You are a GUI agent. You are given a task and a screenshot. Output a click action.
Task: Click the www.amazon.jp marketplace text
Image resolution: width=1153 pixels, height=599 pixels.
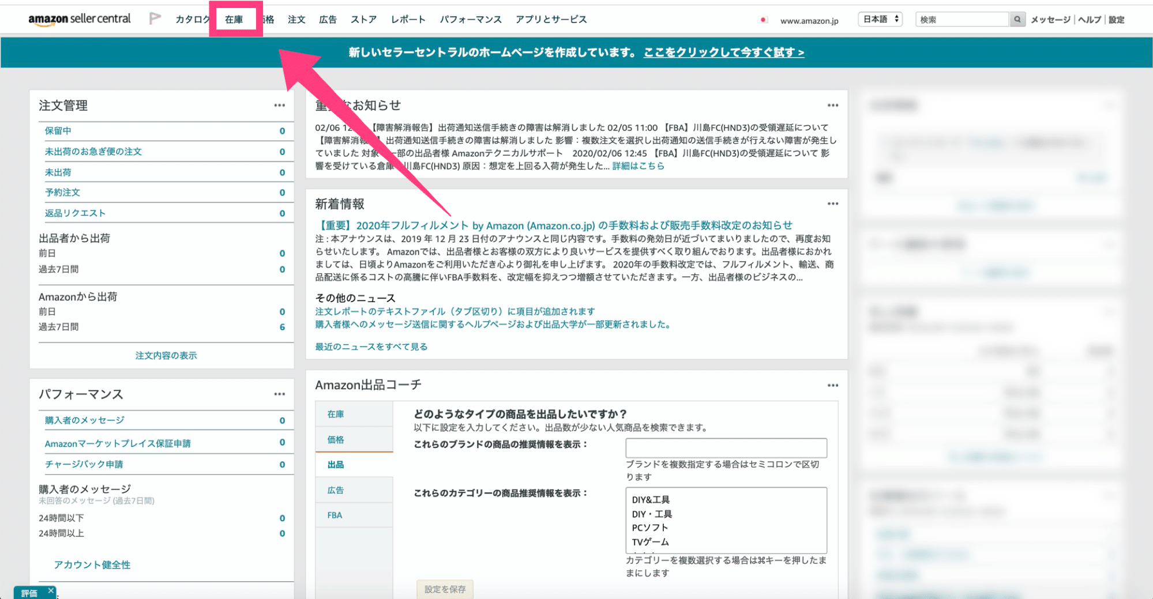(x=809, y=21)
